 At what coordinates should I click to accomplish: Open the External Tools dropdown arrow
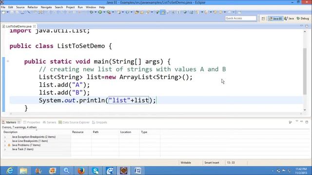(113, 12)
